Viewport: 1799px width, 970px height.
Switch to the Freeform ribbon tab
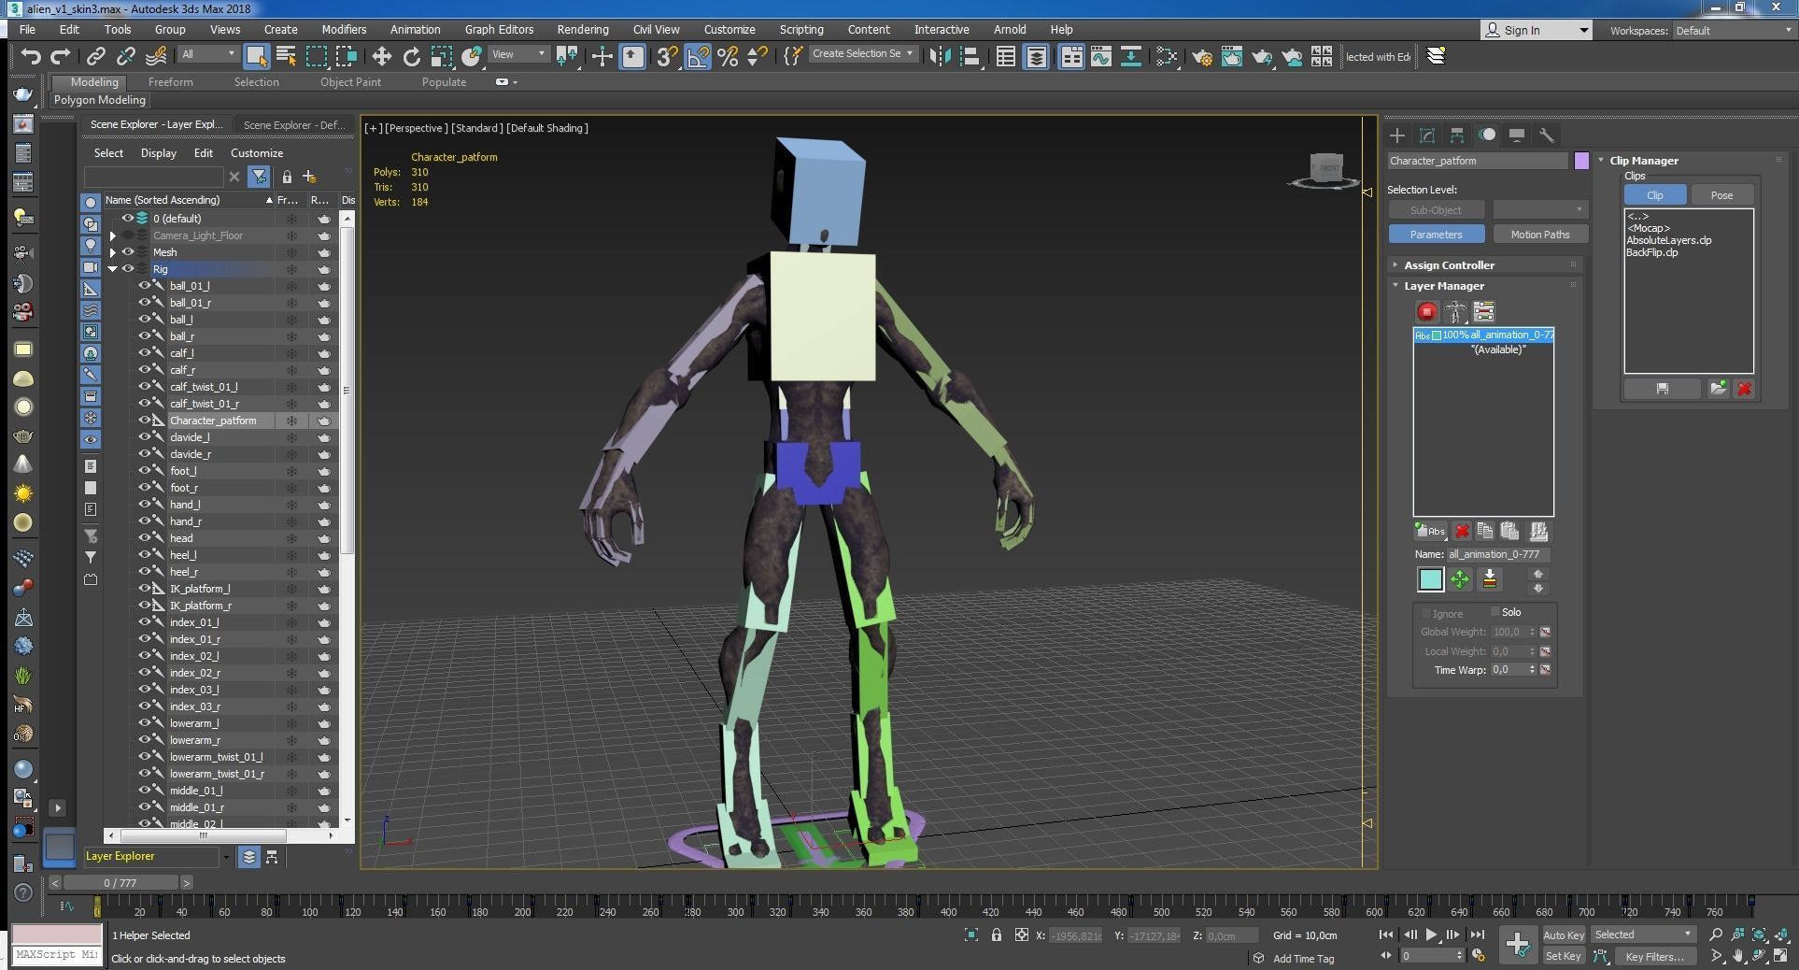coord(171,82)
